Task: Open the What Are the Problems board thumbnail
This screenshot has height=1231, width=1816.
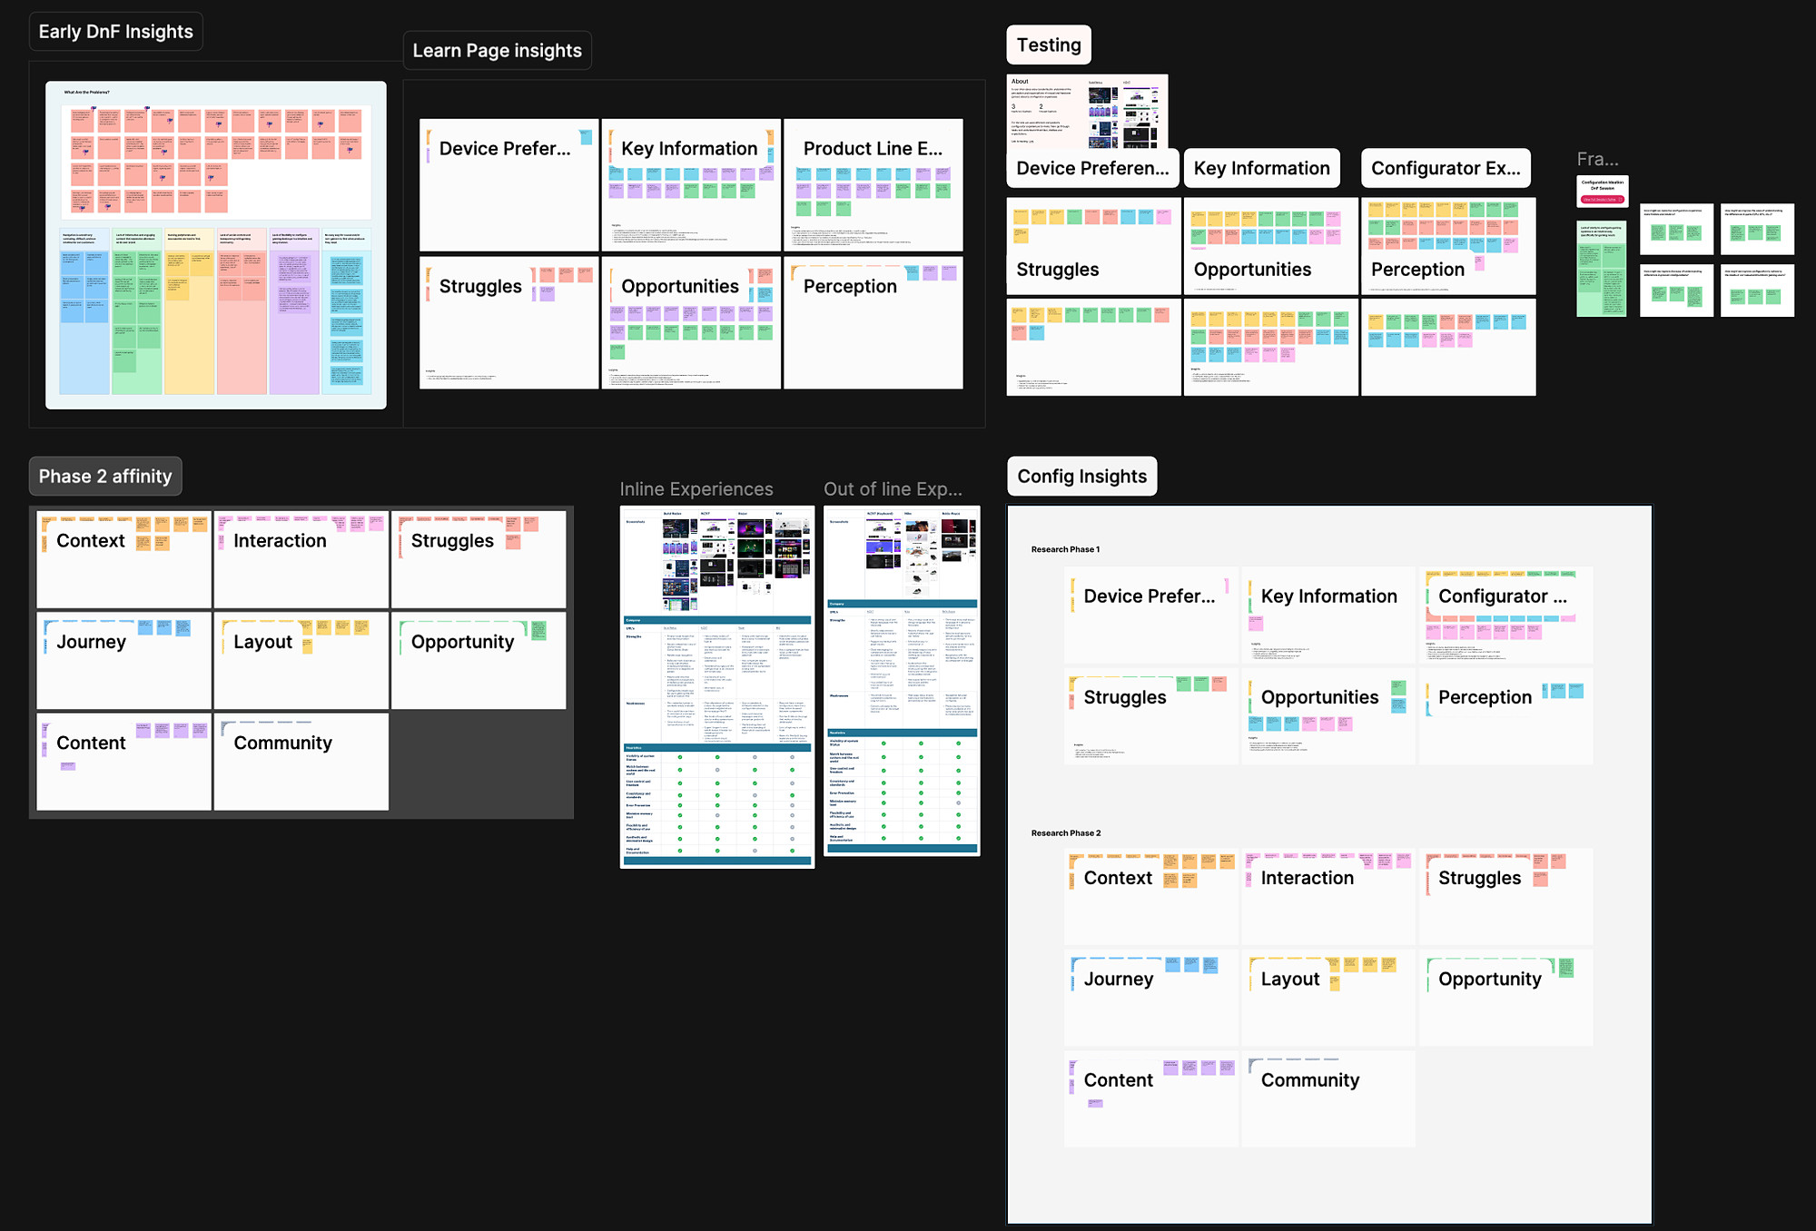Action: 216,245
